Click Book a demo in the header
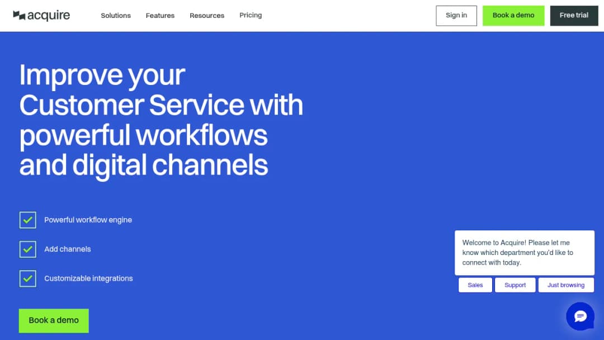Image resolution: width=604 pixels, height=340 pixels. 513,16
